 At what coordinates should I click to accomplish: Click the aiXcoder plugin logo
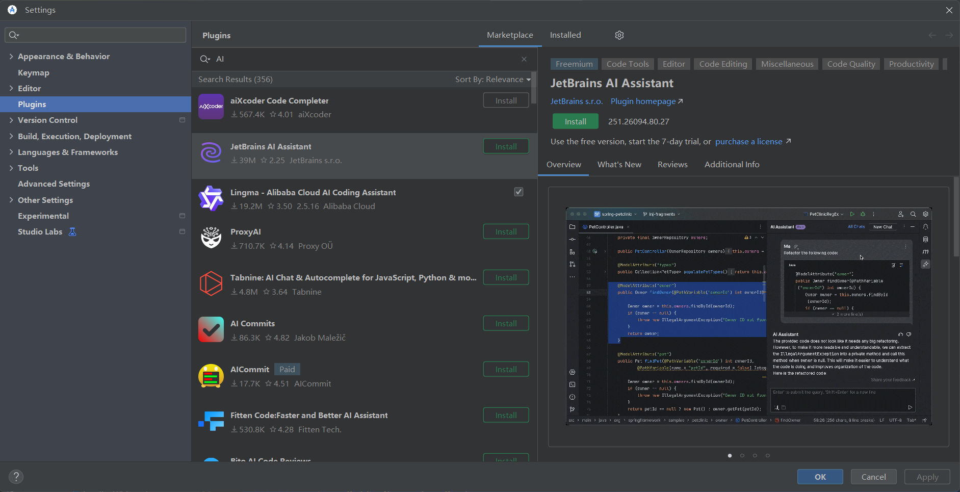click(211, 107)
